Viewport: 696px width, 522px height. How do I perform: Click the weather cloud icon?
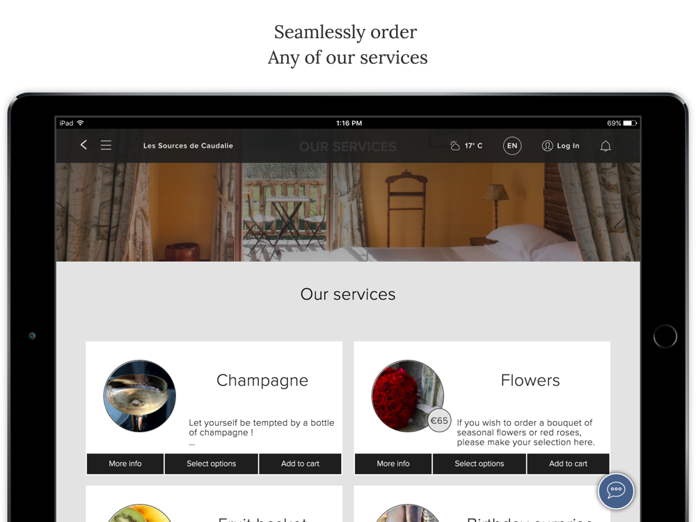(x=454, y=145)
